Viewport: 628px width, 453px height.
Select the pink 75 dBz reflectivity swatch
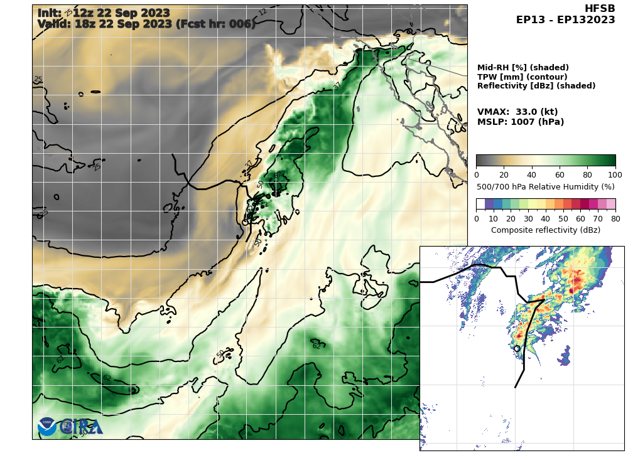coord(611,204)
